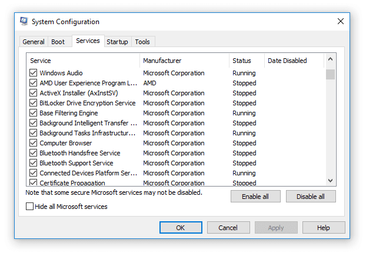Screen dimensions: 386x266
Task: Switch to the Startup tab
Action: pos(118,42)
